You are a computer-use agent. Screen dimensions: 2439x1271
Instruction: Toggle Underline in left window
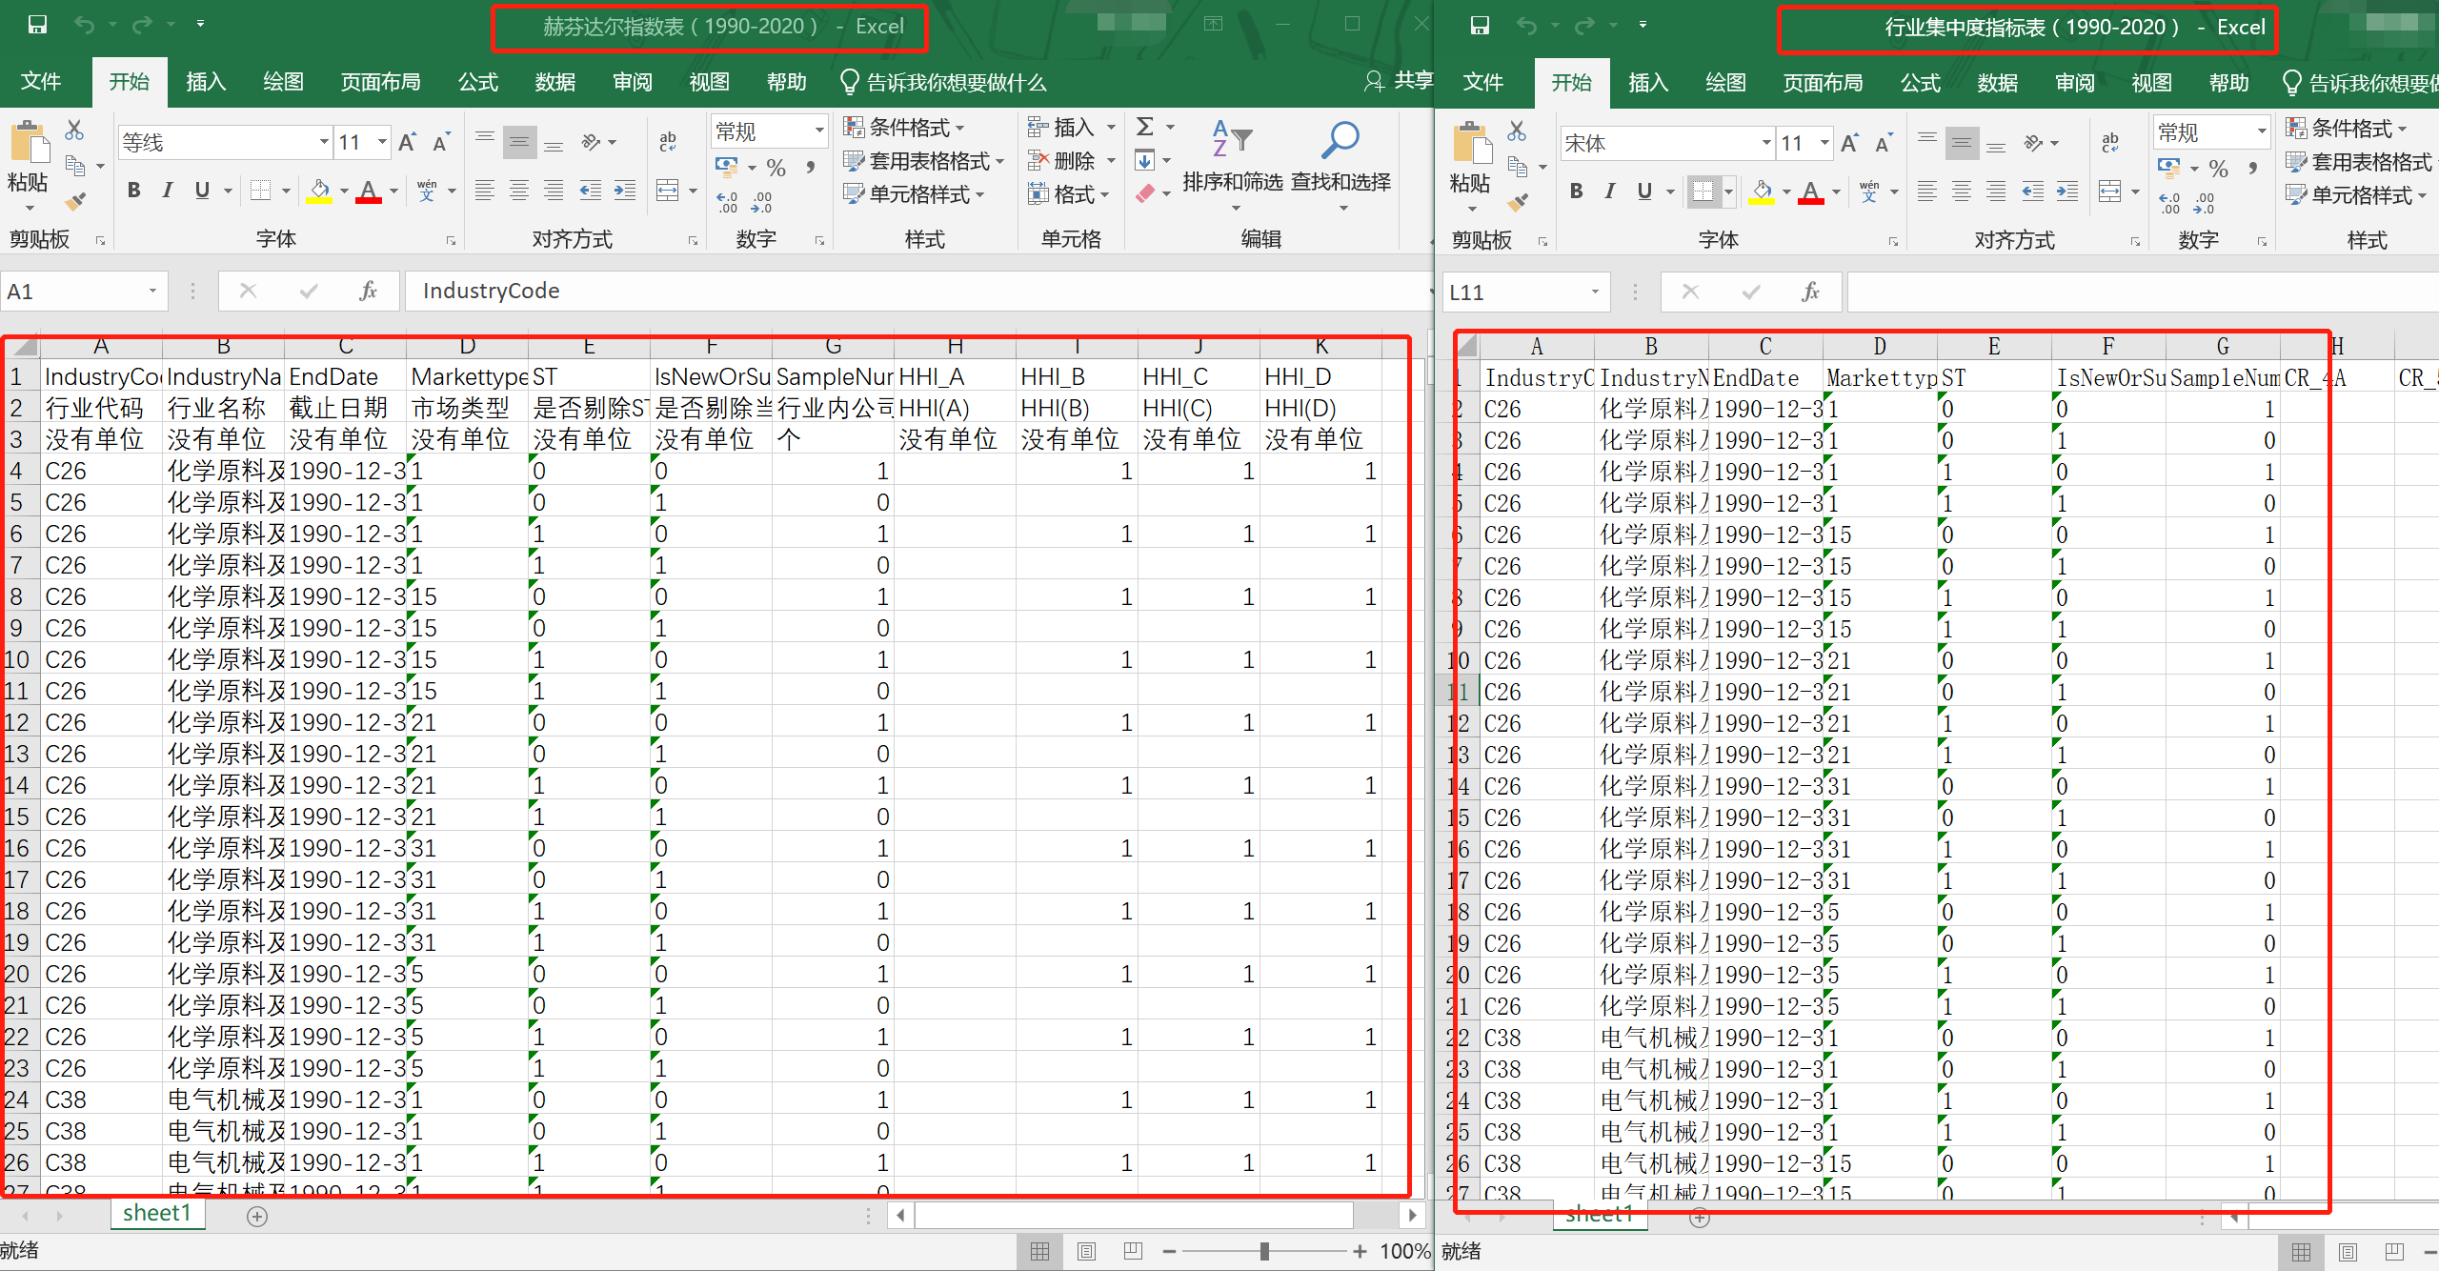pyautogui.click(x=202, y=191)
